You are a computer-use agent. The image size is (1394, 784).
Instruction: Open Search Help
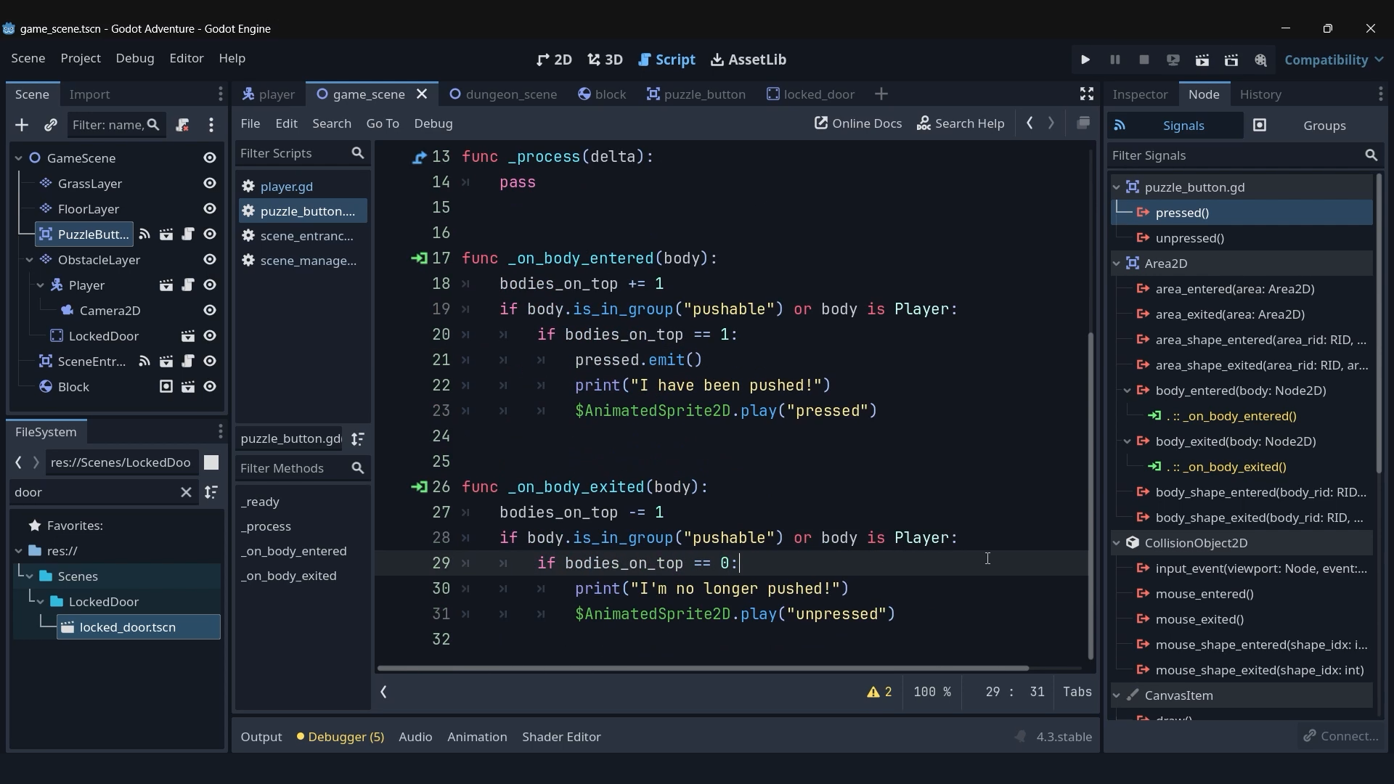pos(961,123)
